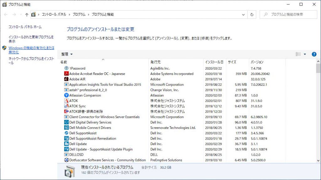Screen dimensions: 321x180
Task: Select Dotfuscator Software Services - Community Edition
Action: tap(108, 160)
